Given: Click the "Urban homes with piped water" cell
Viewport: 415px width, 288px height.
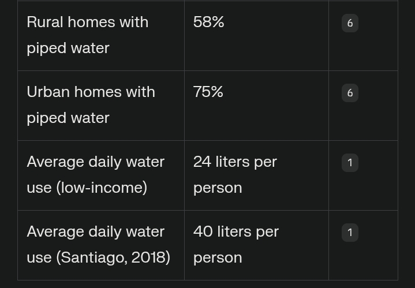Looking at the screenshot, I should point(91,104).
